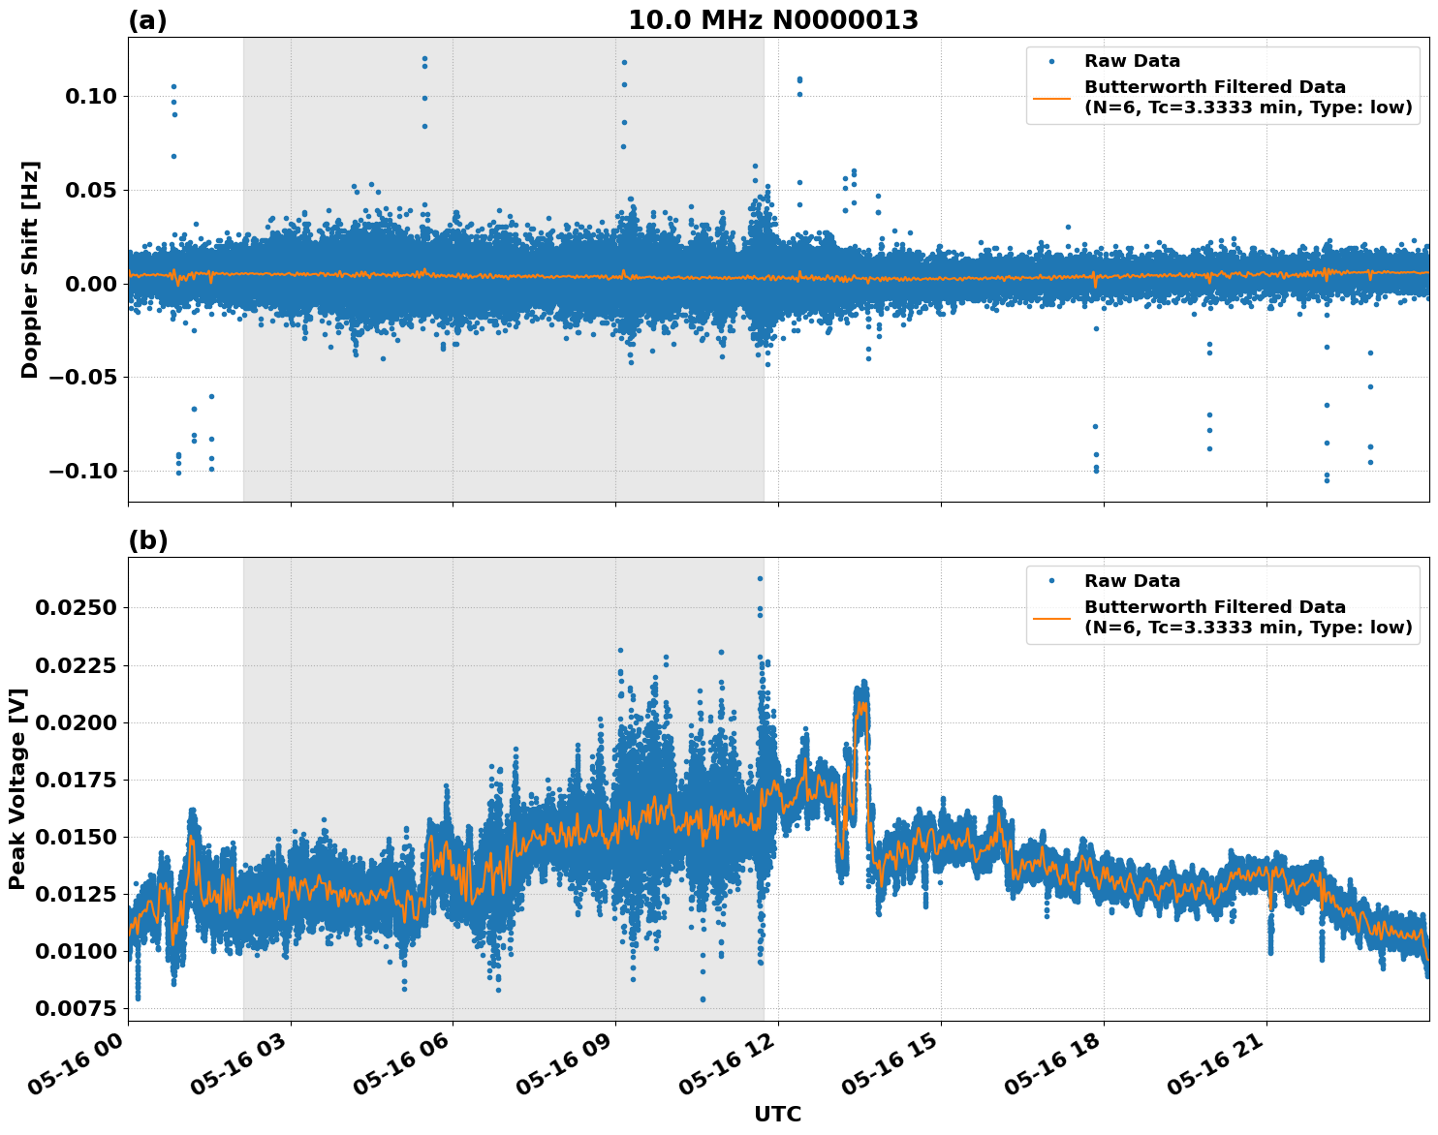Click the orange filtered-line symbol in bottom legend
Screen dimensions: 1438x1135
(1052, 619)
